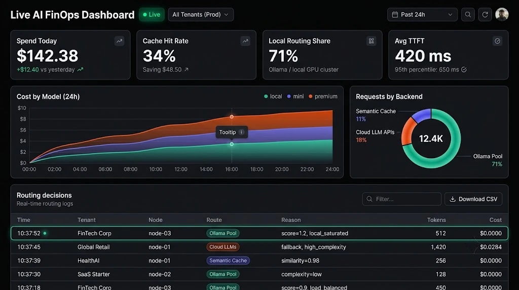
Task: Click the magnifier icon in the Filter box
Action: pos(369,199)
